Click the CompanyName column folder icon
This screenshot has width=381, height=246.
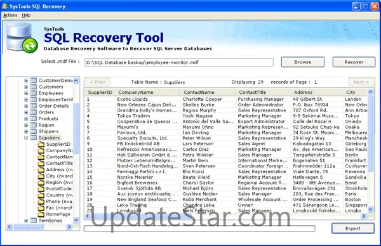click(x=41, y=151)
